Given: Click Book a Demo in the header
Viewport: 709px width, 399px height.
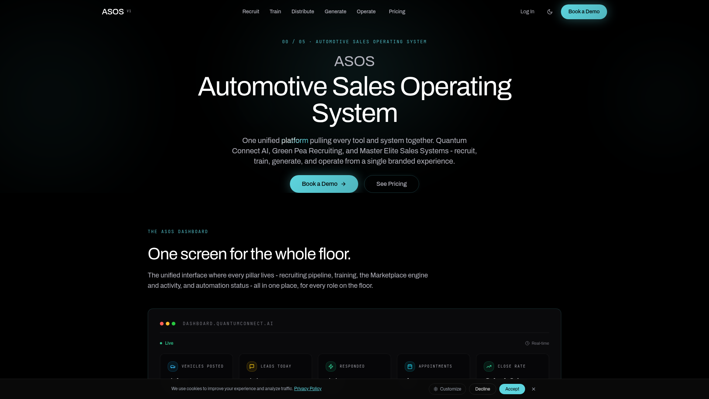Looking at the screenshot, I should pyautogui.click(x=584, y=12).
